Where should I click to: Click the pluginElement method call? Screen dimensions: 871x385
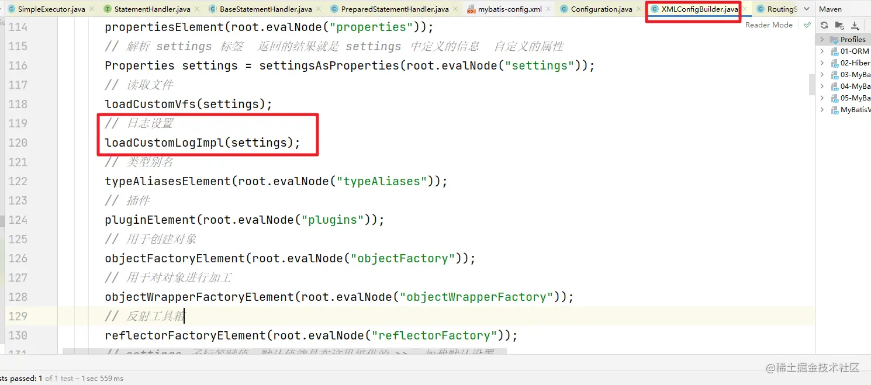click(x=244, y=220)
